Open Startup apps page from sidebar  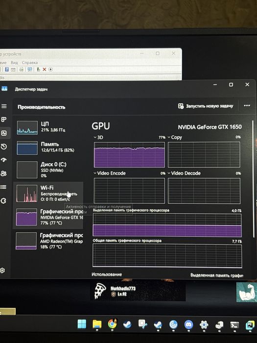tap(4, 160)
